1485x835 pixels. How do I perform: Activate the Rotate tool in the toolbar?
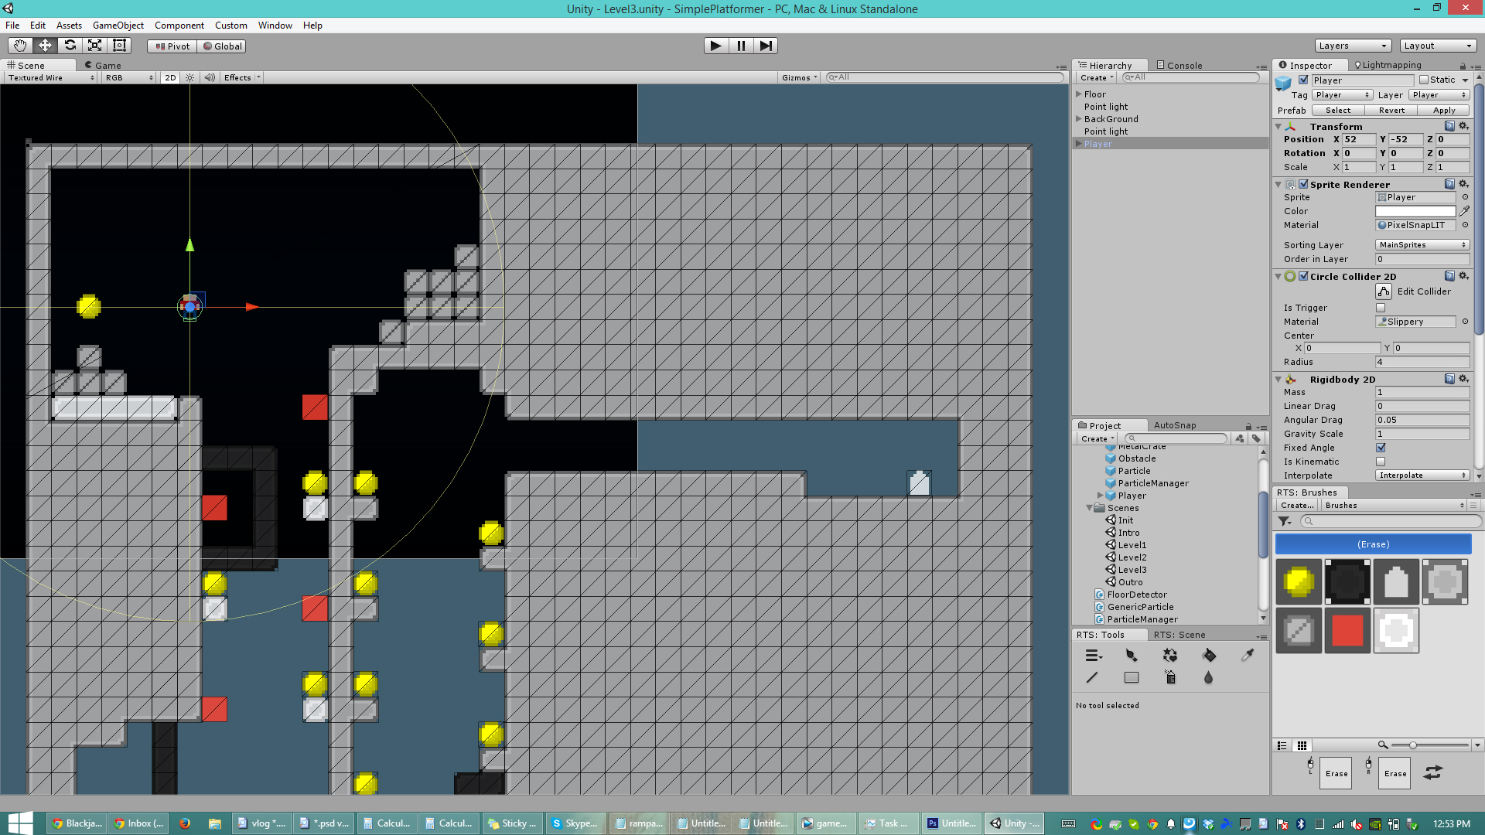[70, 46]
